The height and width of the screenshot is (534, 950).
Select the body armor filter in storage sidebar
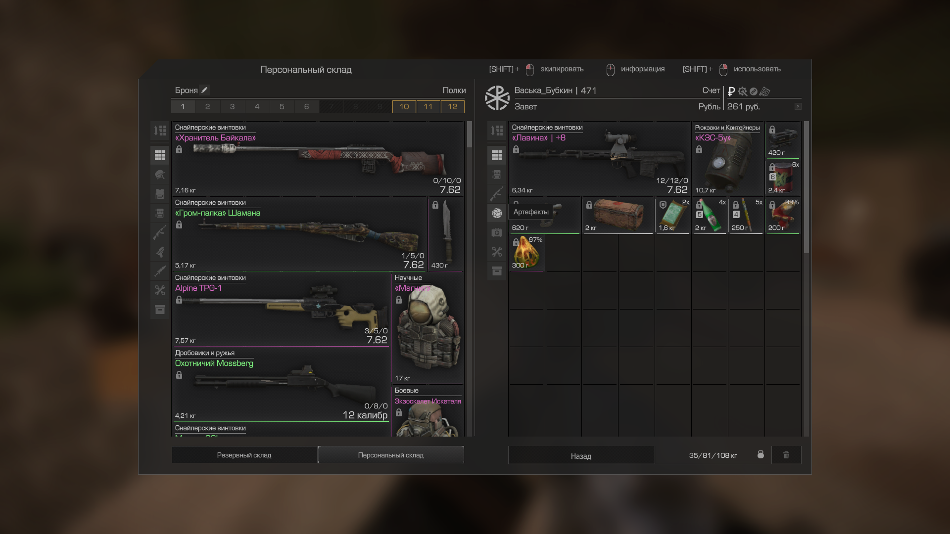point(160,194)
